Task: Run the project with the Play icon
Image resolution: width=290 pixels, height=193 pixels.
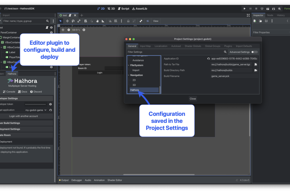Action: pos(245,9)
